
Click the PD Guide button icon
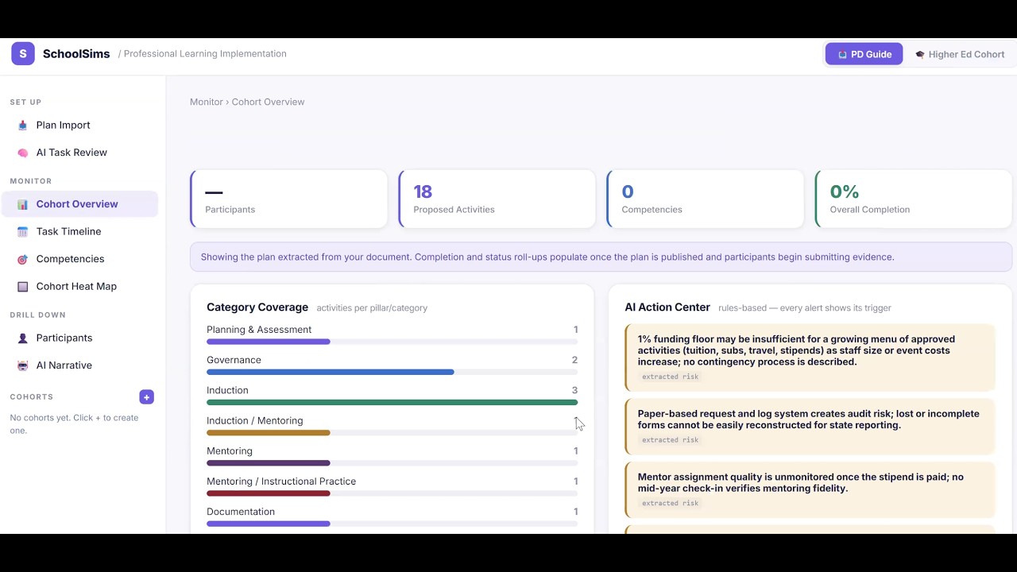click(842, 55)
